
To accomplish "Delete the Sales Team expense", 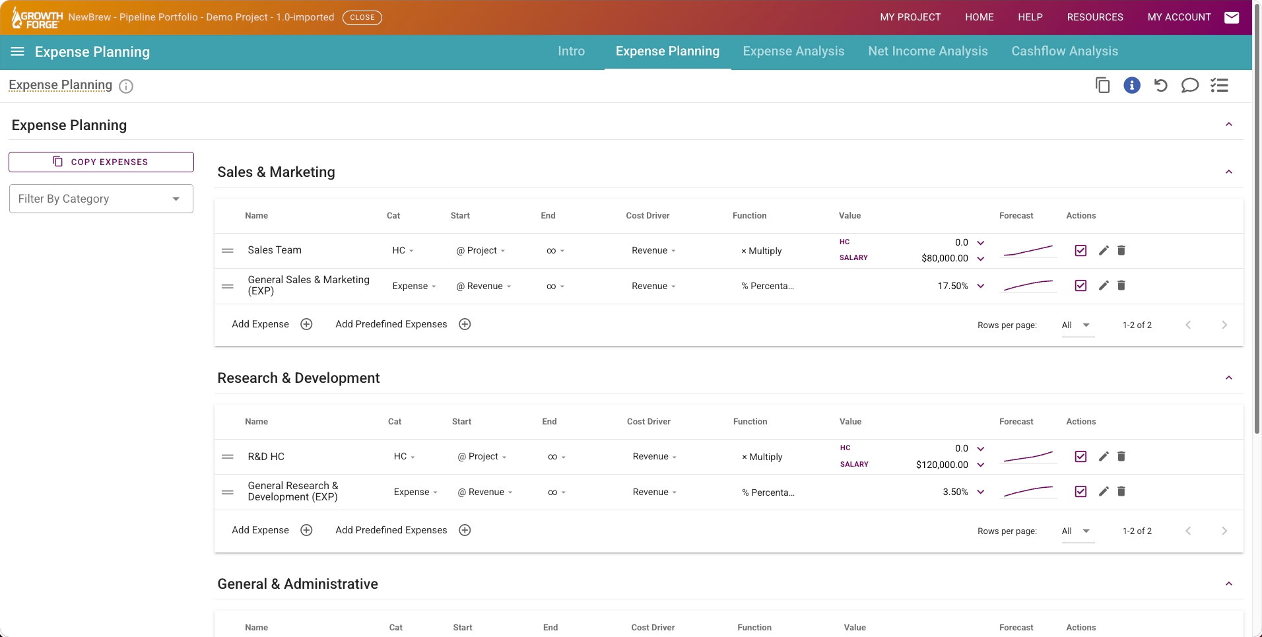I will point(1121,250).
